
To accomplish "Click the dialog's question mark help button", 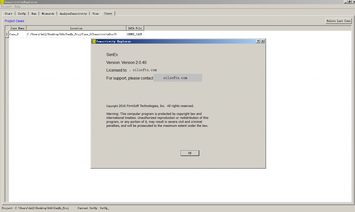I will coord(258,41).
